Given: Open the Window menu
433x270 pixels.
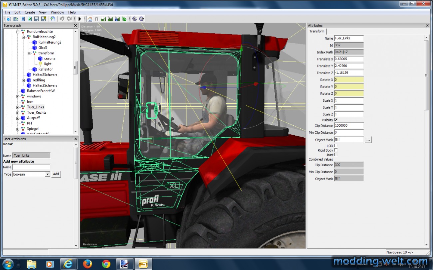Looking at the screenshot, I should click(x=57, y=12).
